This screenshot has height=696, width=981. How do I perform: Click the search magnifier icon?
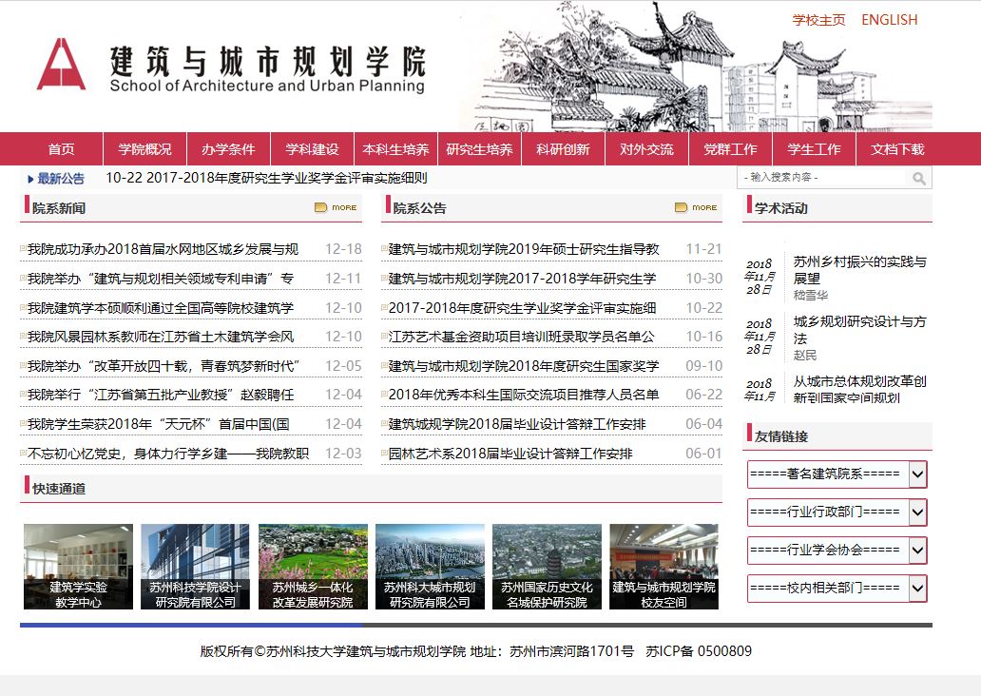click(918, 178)
